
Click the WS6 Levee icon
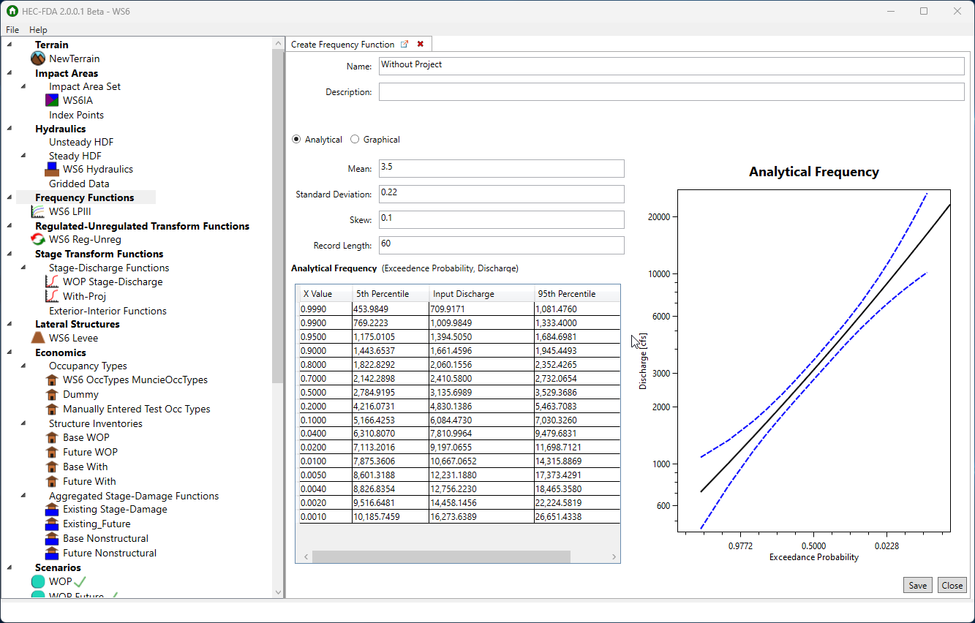tap(38, 338)
